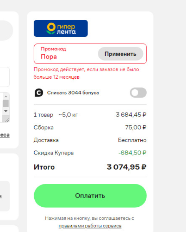The height and width of the screenshot is (232, 186).
Task: Click the textarea resize grip handle
Action: pos(7,120)
